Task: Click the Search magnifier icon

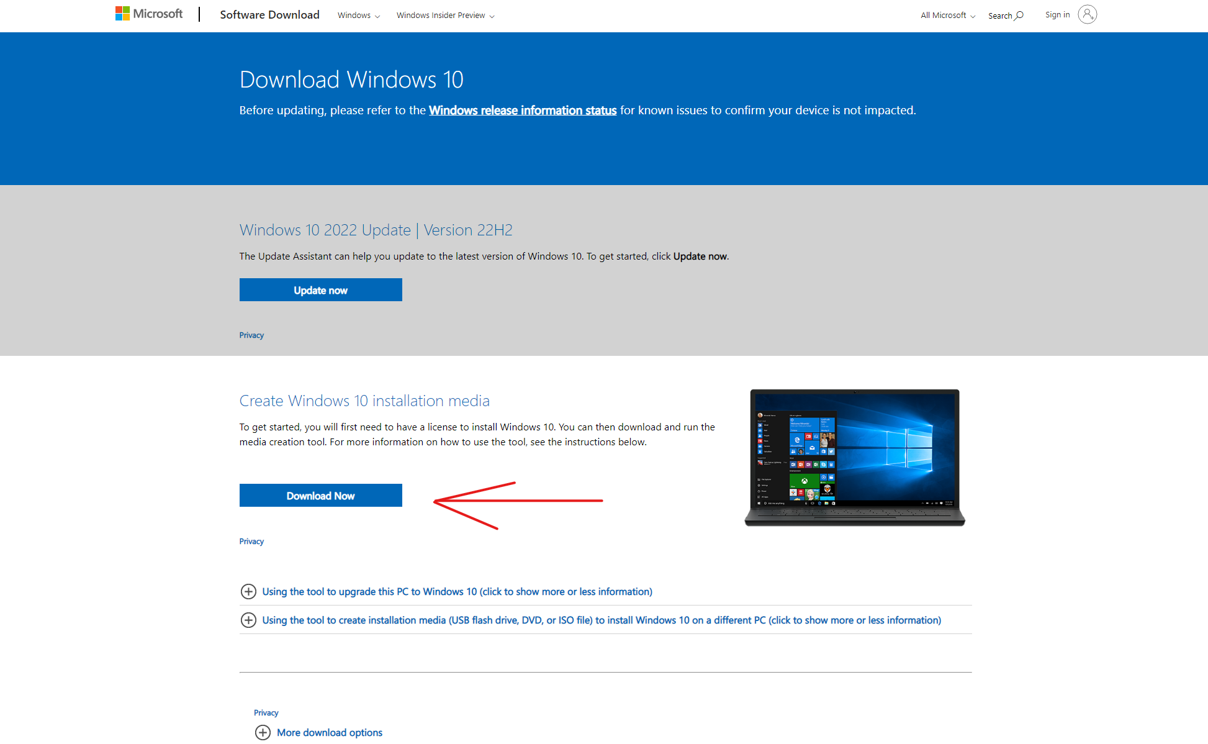Action: 1019,16
